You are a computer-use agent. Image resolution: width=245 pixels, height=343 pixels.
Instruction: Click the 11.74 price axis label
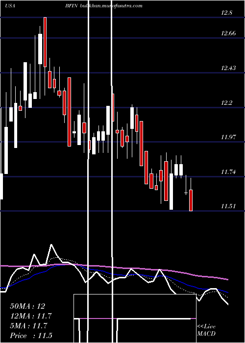[x=228, y=172]
